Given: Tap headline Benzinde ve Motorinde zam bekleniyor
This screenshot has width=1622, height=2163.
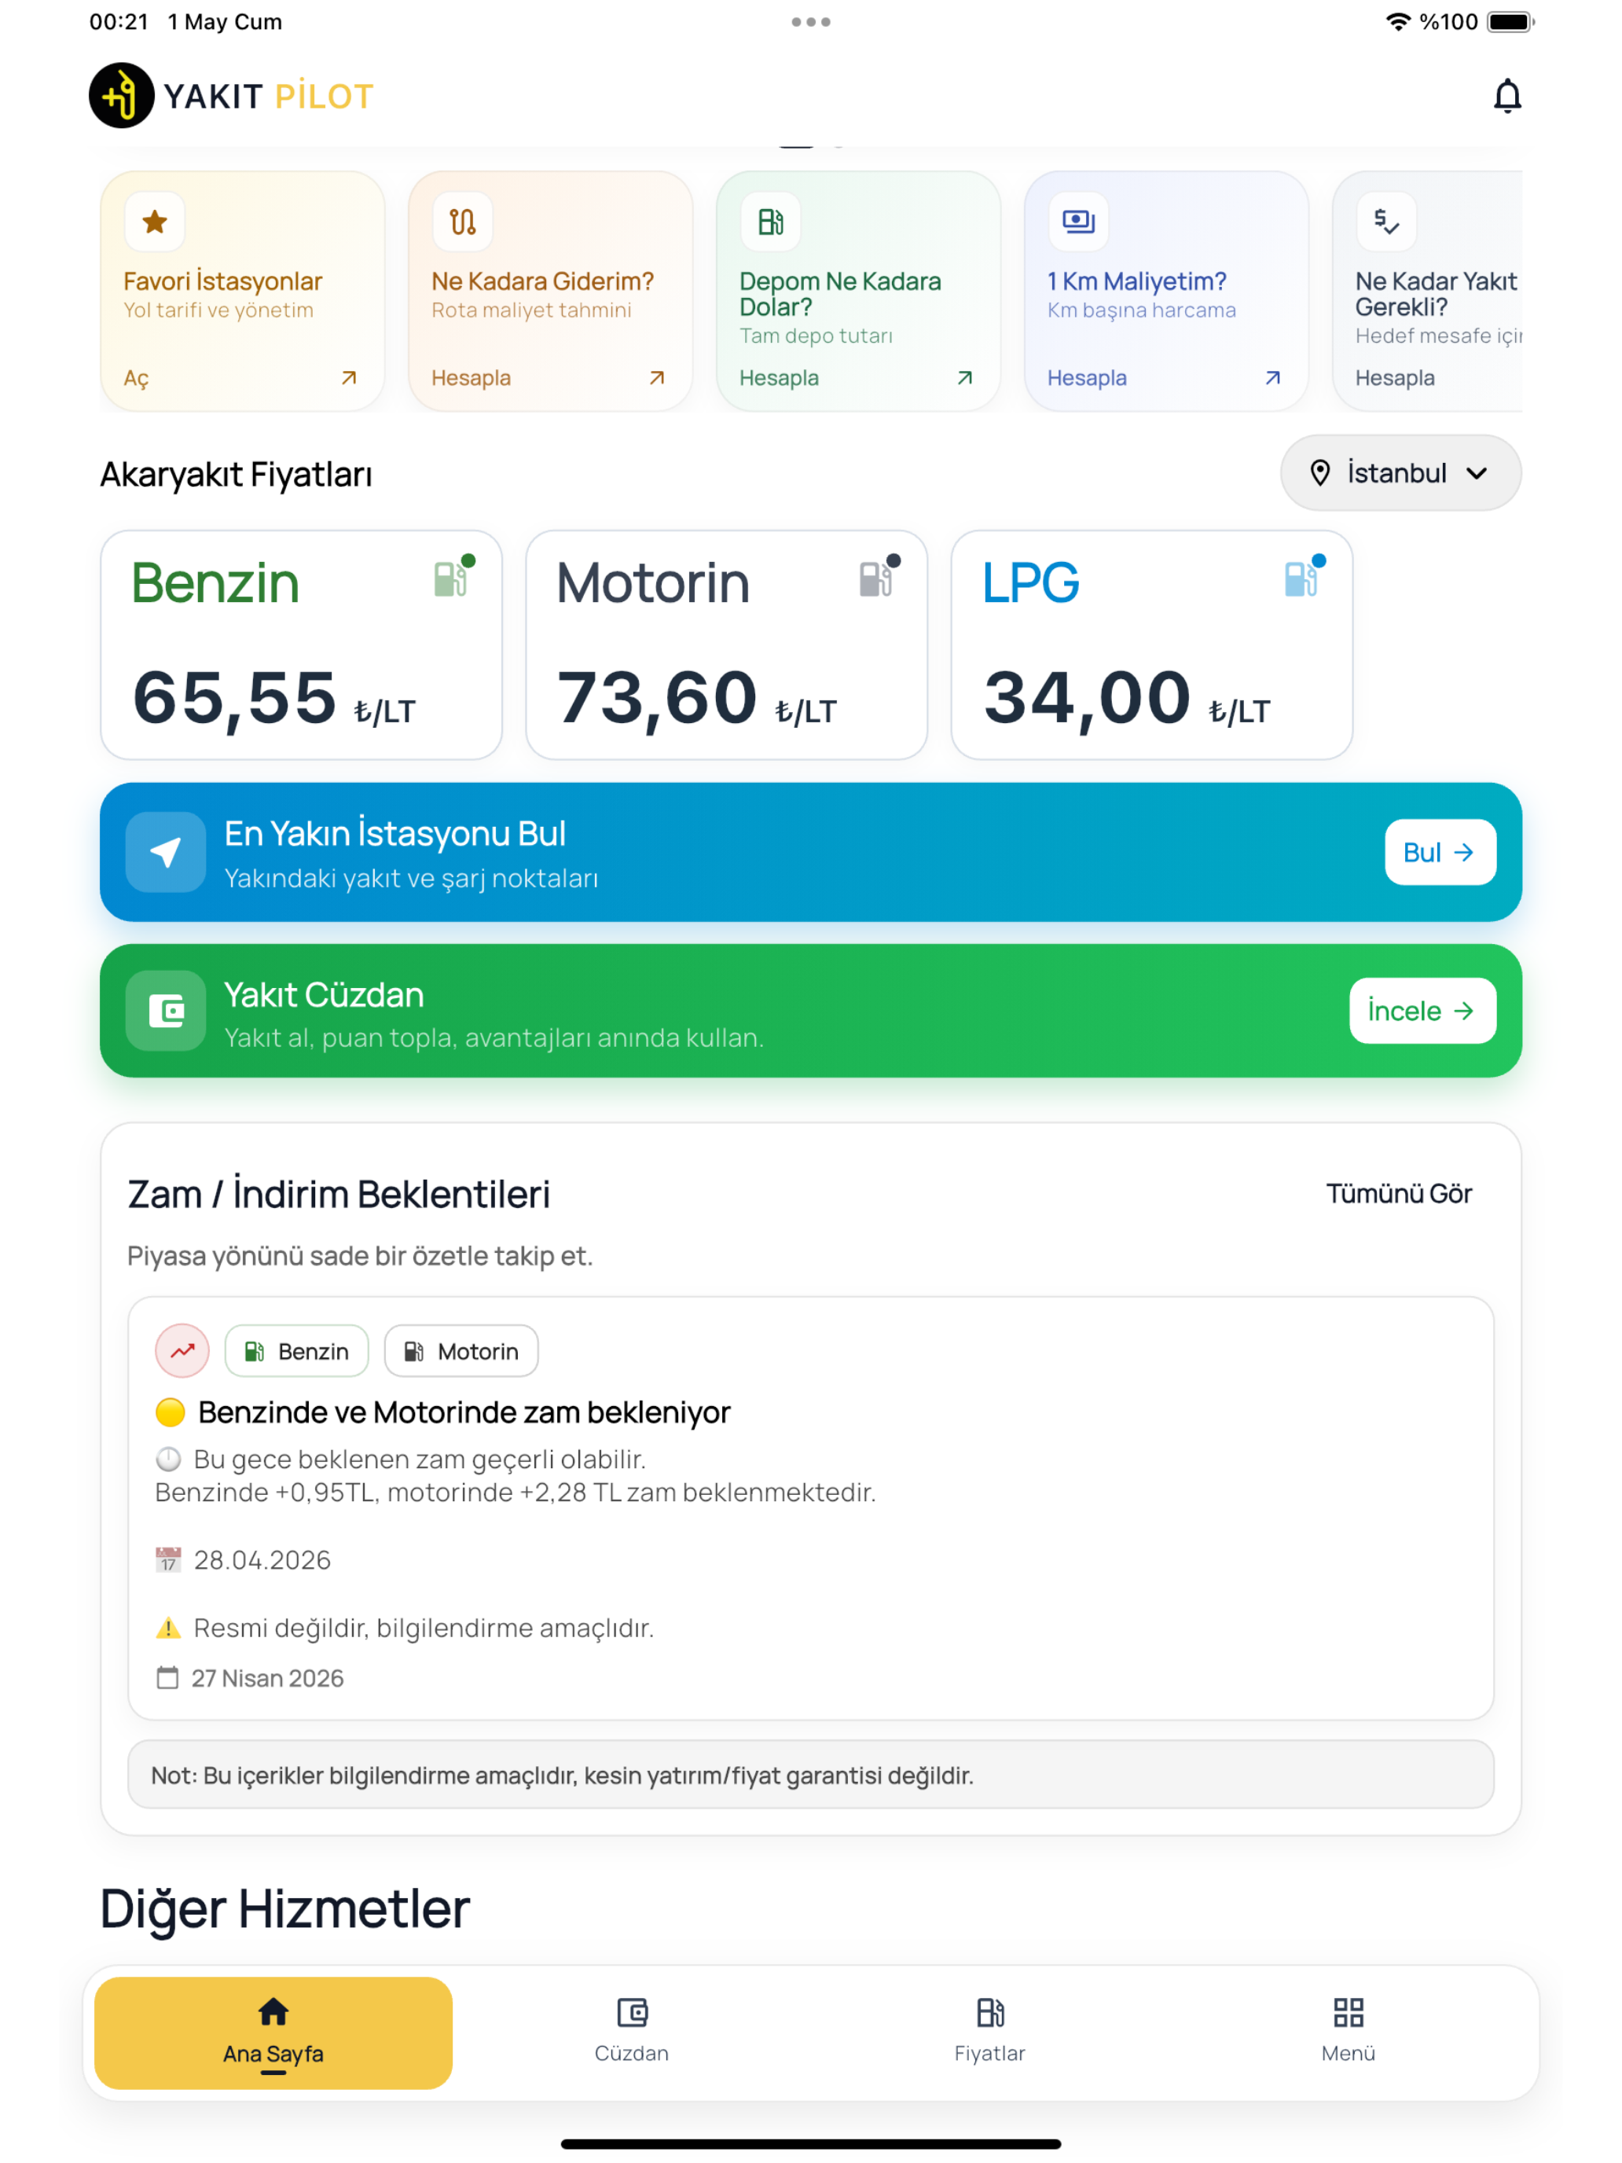Looking at the screenshot, I should [464, 1412].
